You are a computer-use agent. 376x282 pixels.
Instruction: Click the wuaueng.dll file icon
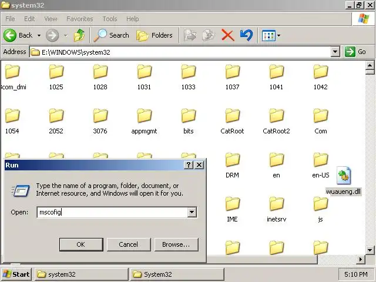click(344, 176)
